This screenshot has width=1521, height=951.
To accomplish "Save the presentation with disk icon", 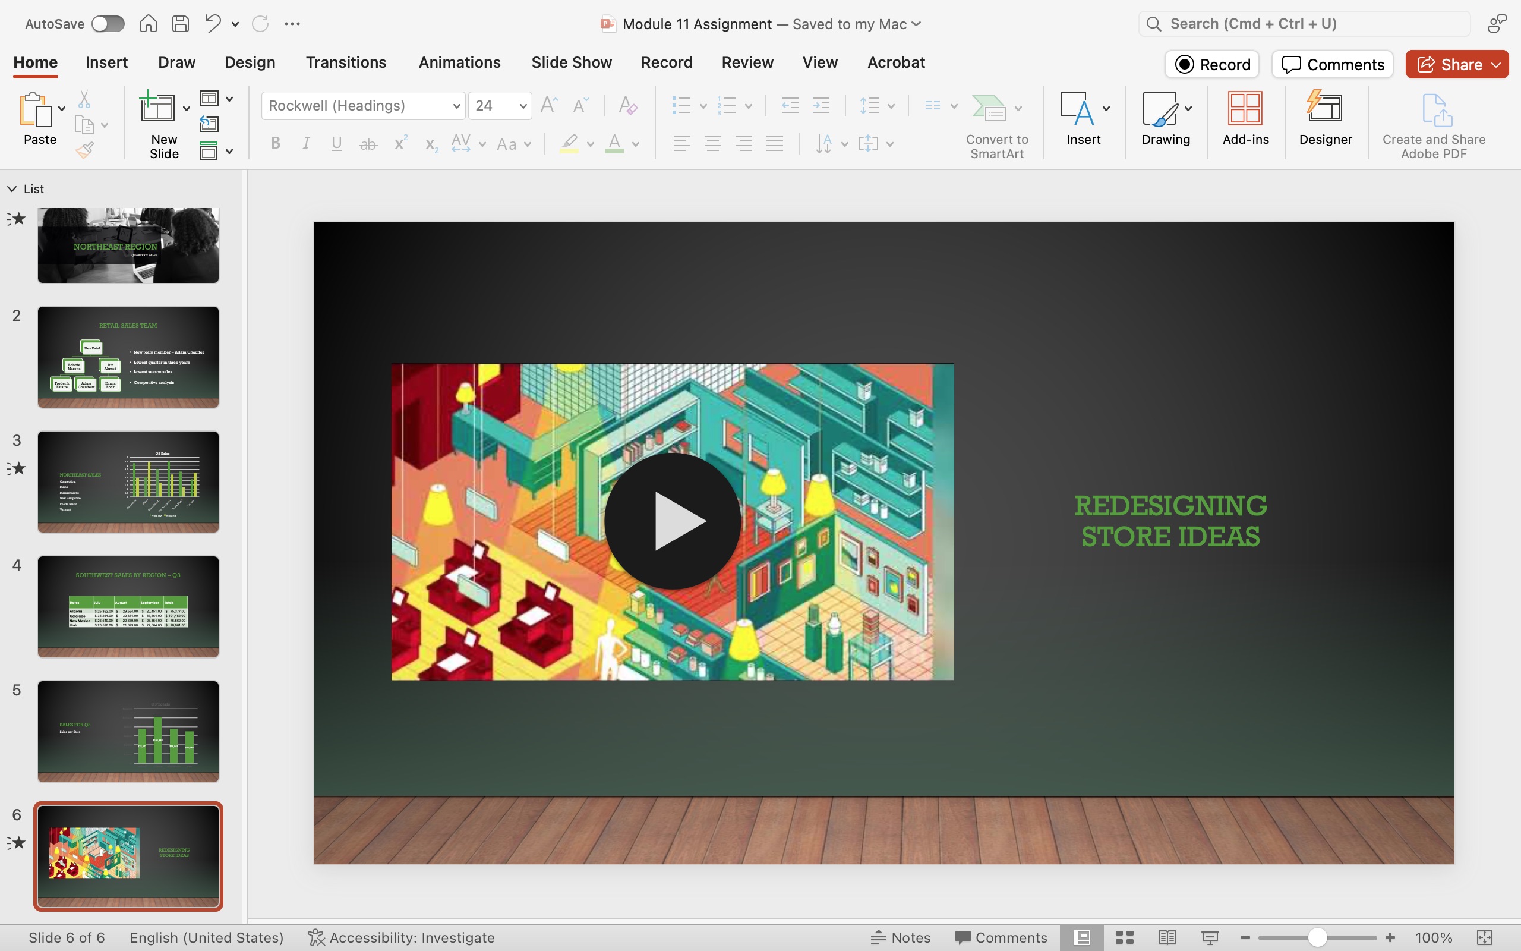I will (181, 24).
